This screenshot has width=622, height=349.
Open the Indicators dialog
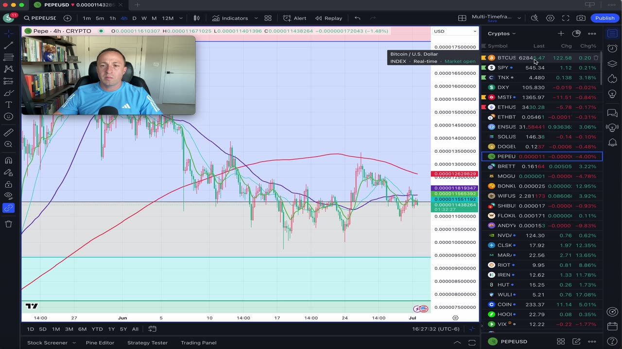click(230, 18)
